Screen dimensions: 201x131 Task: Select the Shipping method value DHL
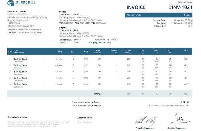point(109,42)
